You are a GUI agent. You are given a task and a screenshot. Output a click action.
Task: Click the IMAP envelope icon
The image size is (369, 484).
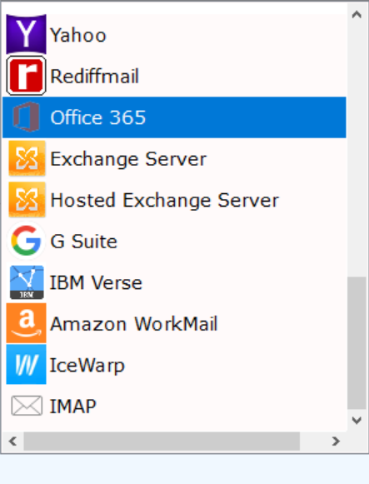tap(27, 406)
